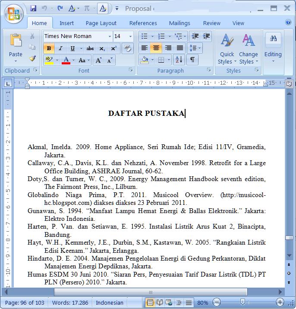Open Change Styles menu
Viewport: 296px width, 309px height.
click(249, 49)
